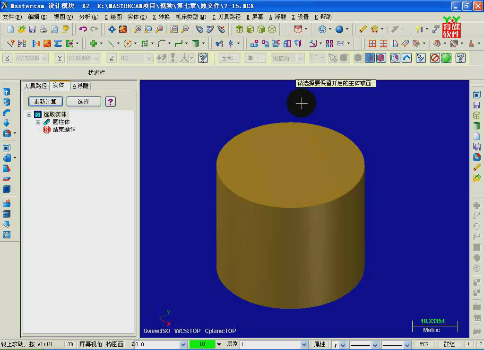484x350 pixels.
Task: Click the unzoom magnifier with red minus
Action: point(185,29)
